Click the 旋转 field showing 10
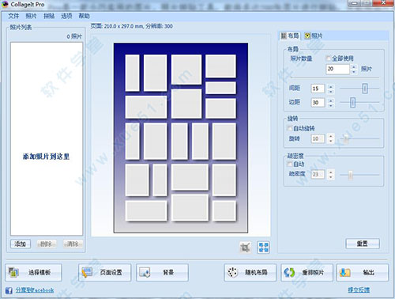Image resolution: width=395 pixels, height=299 pixels. (x=318, y=138)
